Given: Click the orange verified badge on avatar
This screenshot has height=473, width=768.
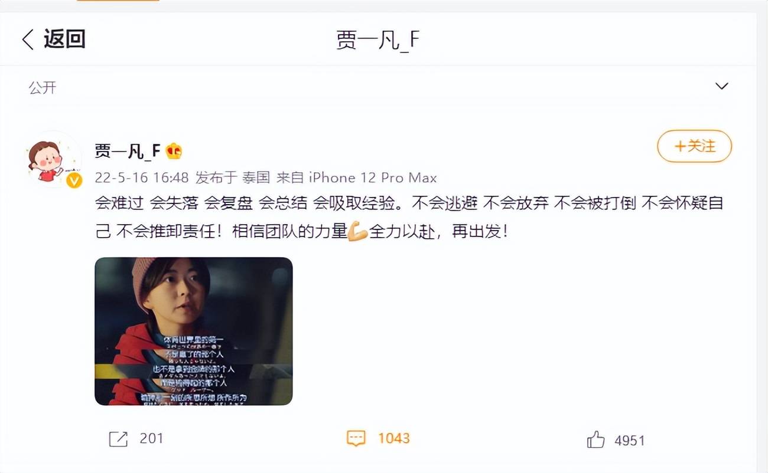Looking at the screenshot, I should click(74, 180).
